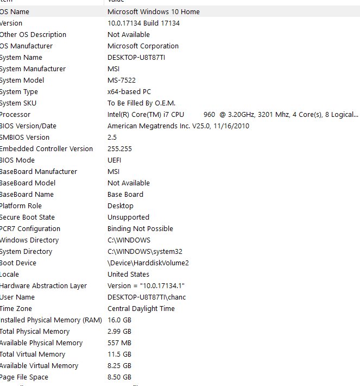Select the System Directory label
Viewport: 360px width, 386px height.
click(x=26, y=252)
